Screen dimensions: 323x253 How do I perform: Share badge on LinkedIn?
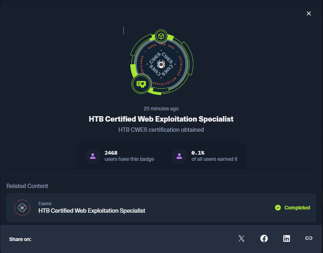coord(287,238)
